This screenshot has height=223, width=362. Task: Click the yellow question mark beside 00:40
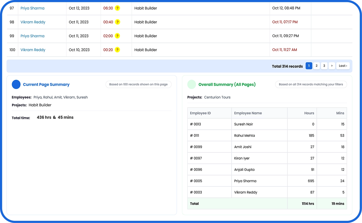click(117, 22)
